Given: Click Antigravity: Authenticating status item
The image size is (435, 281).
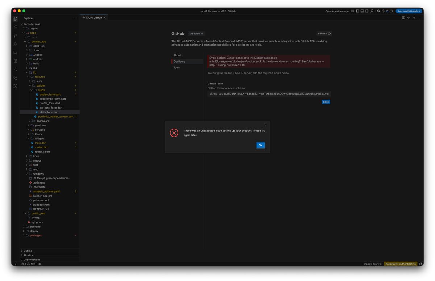Looking at the screenshot, I should [401, 264].
